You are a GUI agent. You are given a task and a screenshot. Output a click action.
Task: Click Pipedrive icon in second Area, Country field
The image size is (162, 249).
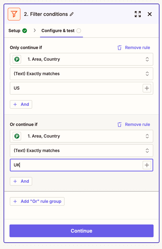click(x=17, y=136)
